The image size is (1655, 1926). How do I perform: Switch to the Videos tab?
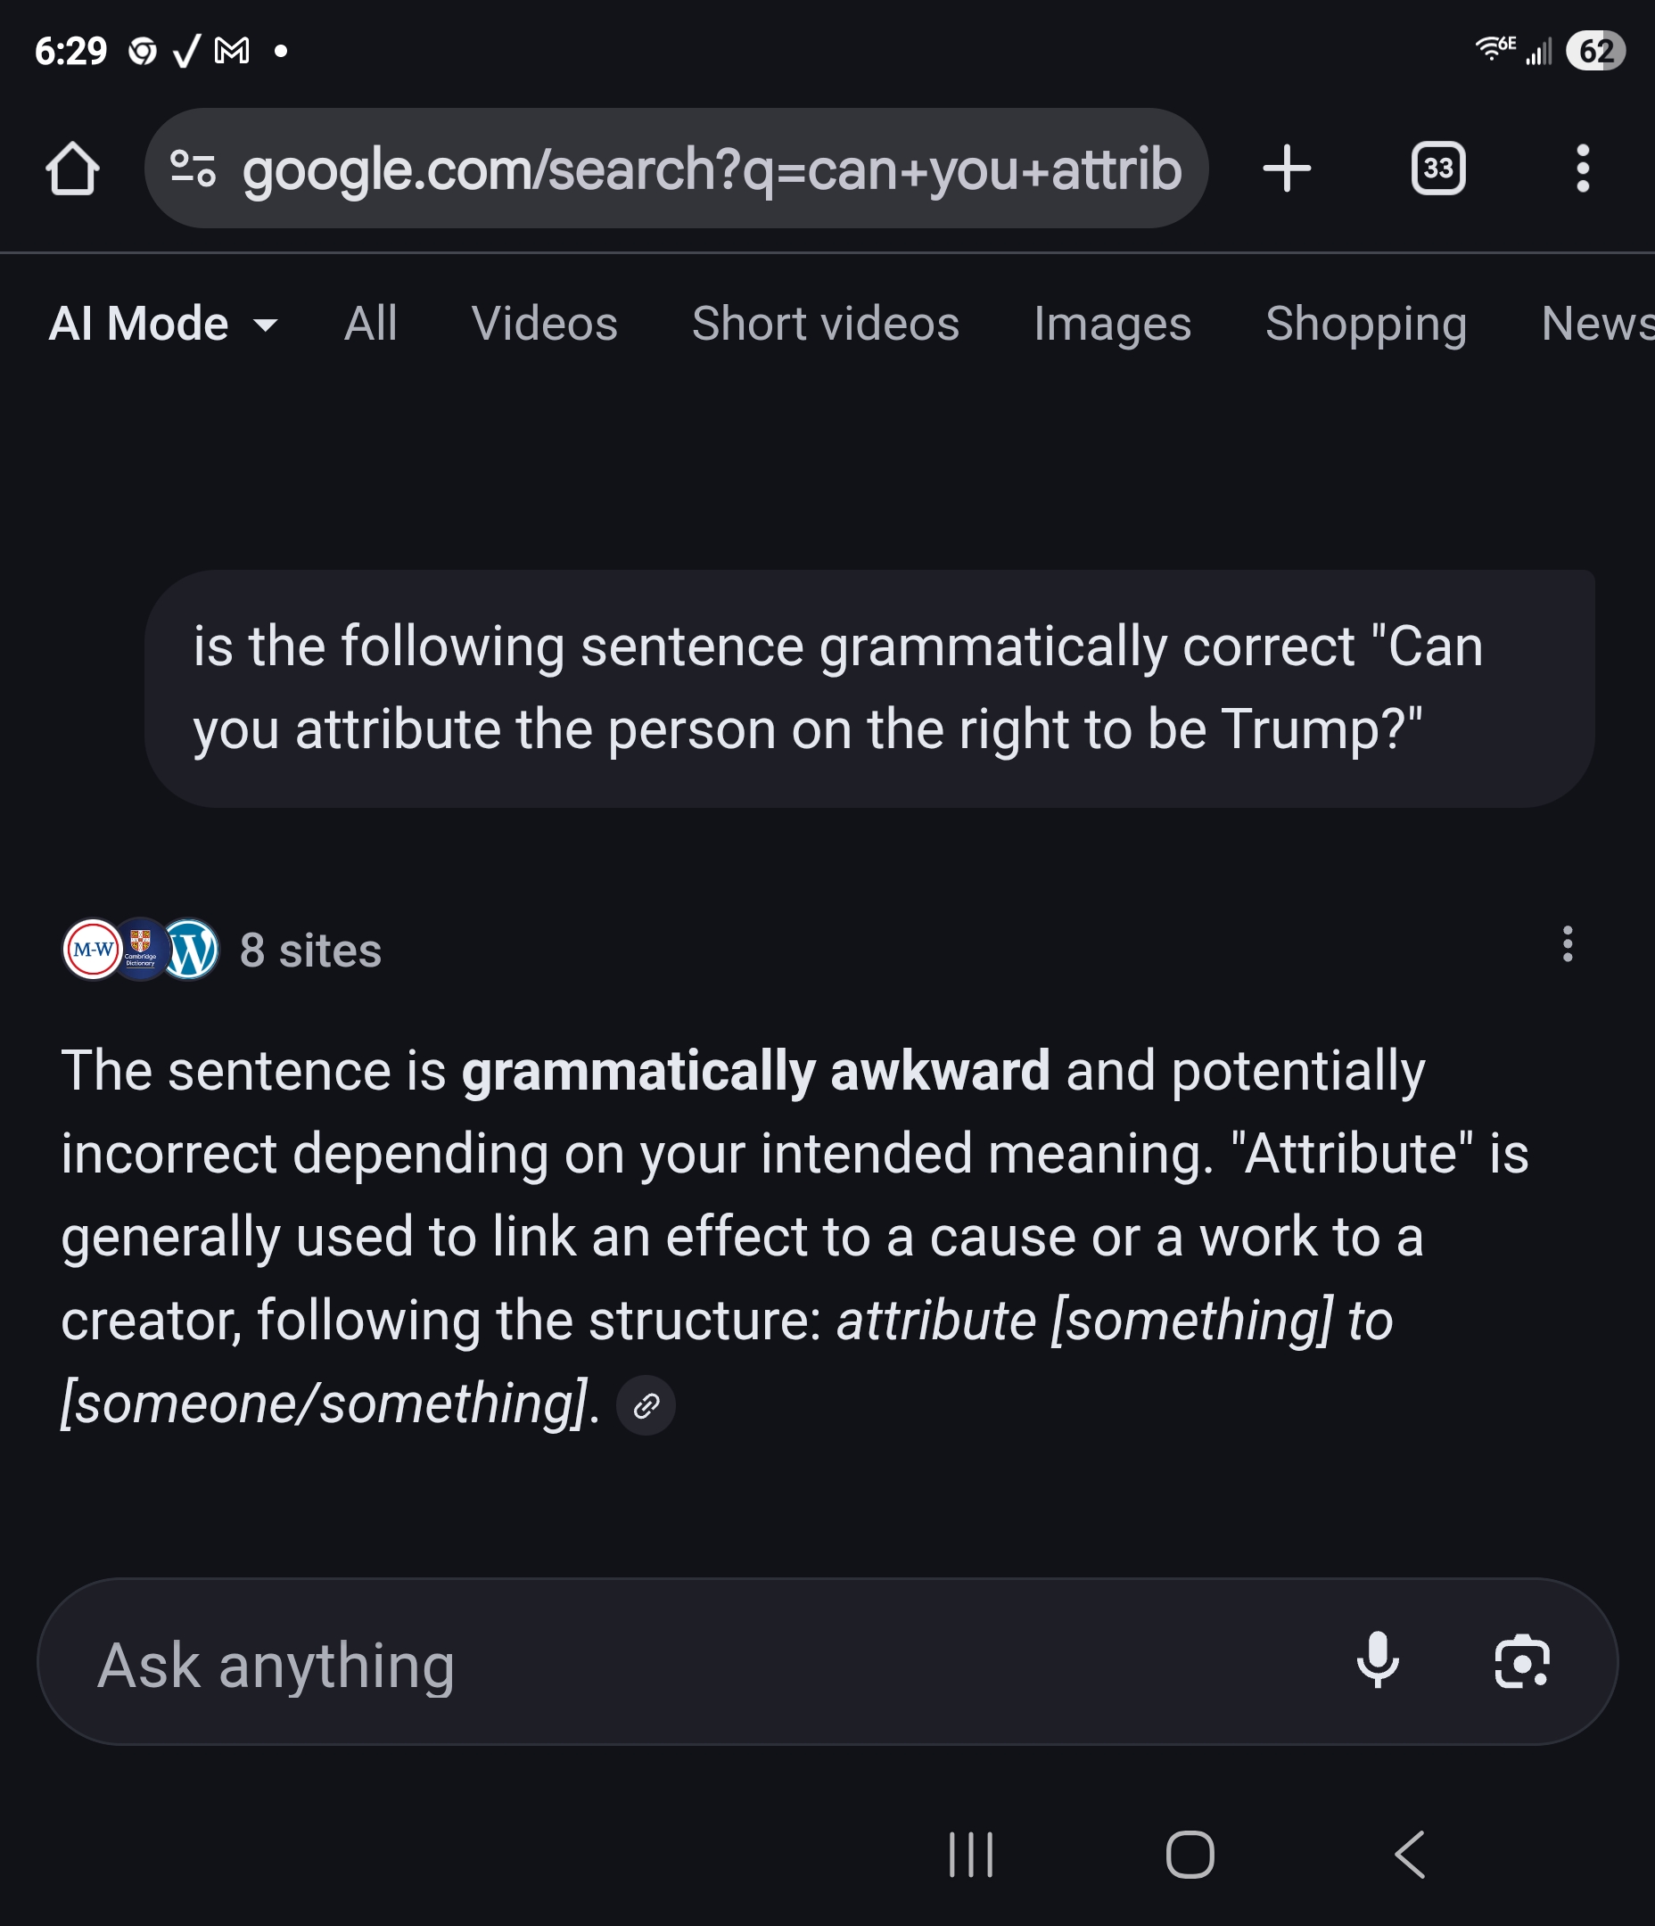coord(545,324)
